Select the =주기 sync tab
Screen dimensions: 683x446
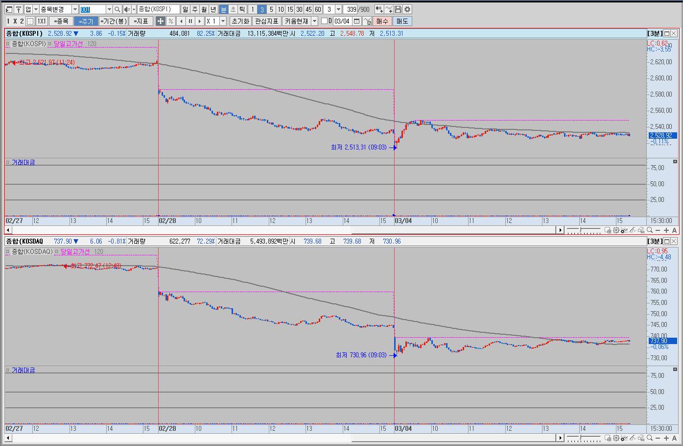(86, 21)
